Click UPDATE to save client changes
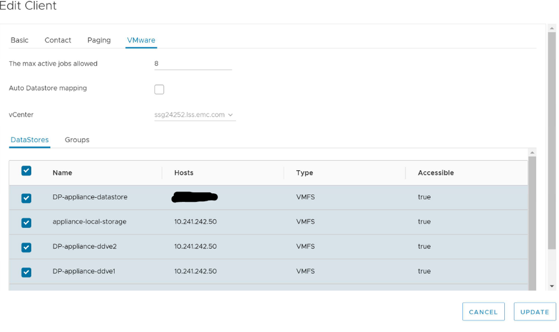The width and height of the screenshot is (559, 332). click(534, 311)
